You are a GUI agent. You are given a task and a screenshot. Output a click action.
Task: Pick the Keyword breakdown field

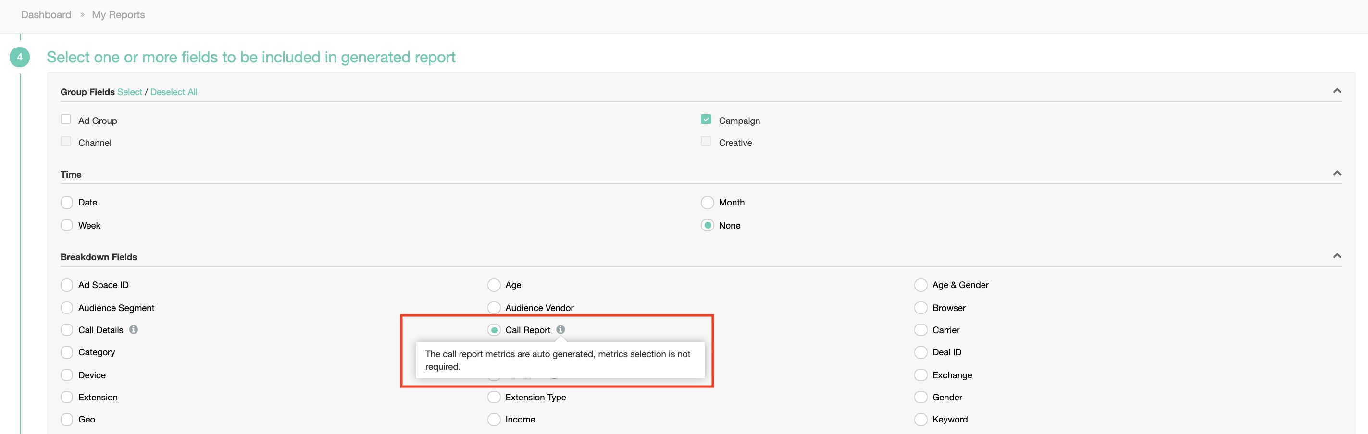point(920,420)
